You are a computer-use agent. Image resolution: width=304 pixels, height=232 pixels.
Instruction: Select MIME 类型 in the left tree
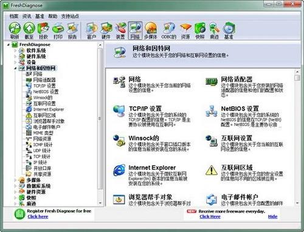click(43, 133)
